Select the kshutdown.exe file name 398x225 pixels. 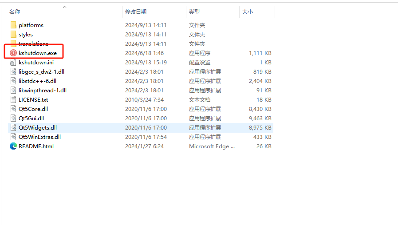click(38, 53)
